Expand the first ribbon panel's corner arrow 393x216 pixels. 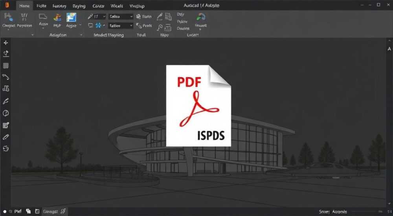point(32,35)
